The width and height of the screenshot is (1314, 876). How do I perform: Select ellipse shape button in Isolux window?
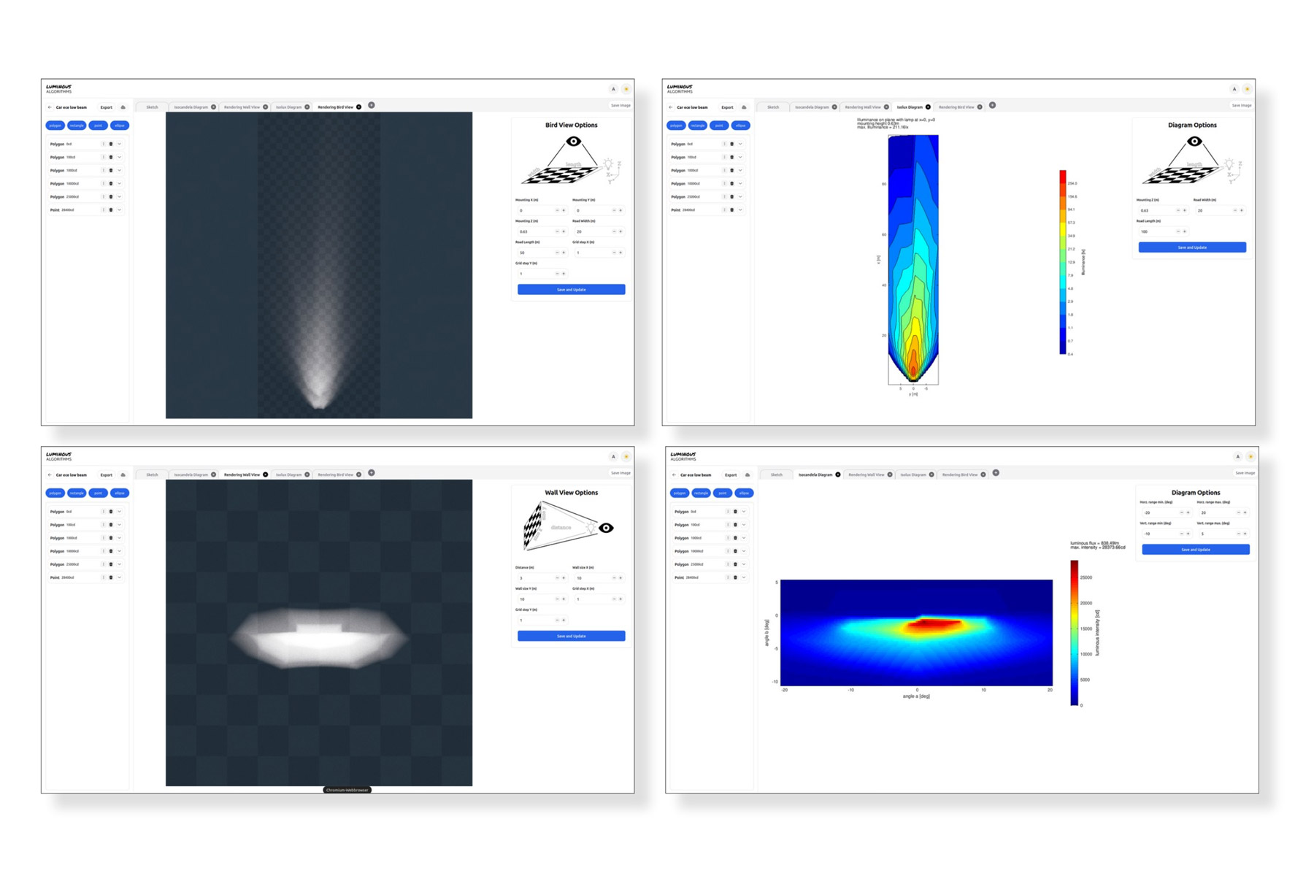[740, 126]
